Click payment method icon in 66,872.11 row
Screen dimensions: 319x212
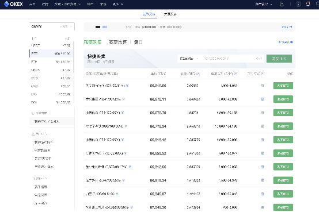coord(263,99)
